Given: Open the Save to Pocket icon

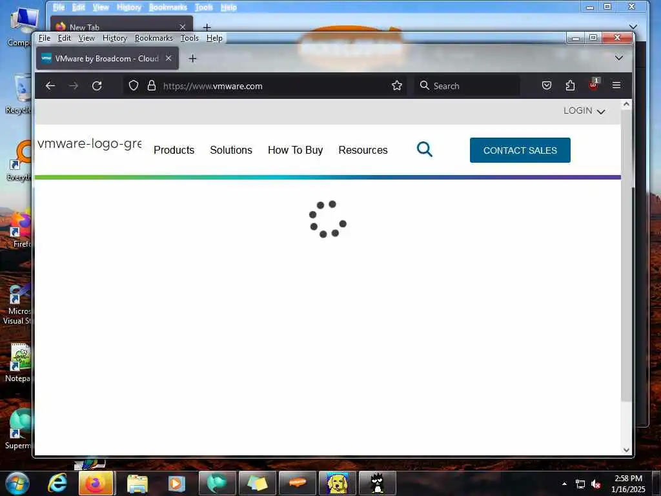Looking at the screenshot, I should coord(547,86).
